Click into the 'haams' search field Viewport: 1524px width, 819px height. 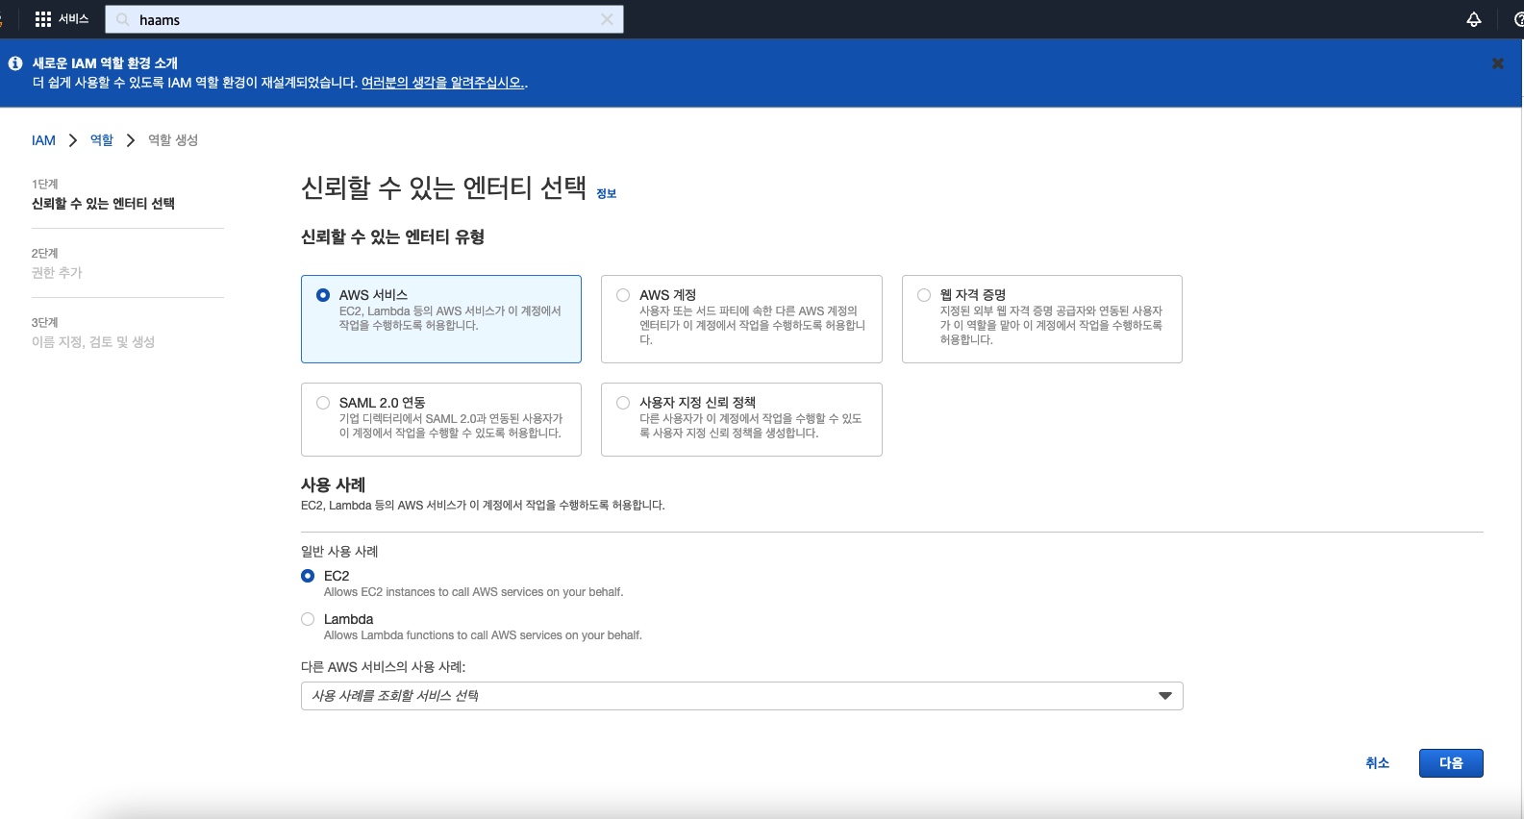pyautogui.click(x=364, y=19)
